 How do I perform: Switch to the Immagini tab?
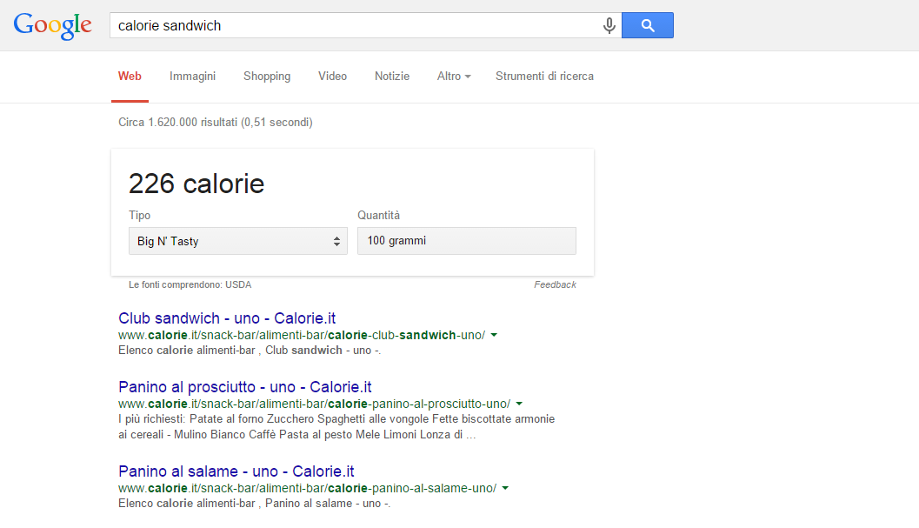(192, 77)
